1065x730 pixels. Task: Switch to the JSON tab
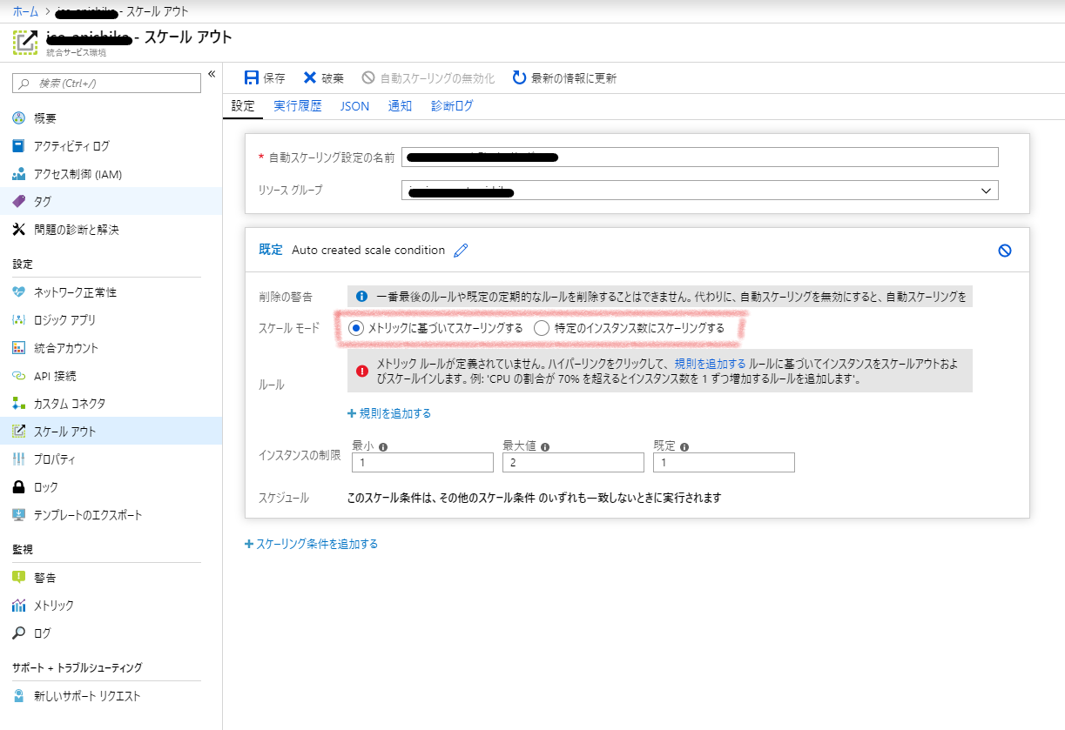(354, 106)
